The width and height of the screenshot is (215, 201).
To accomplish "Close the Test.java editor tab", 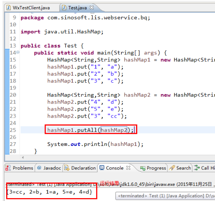I will (92, 7).
